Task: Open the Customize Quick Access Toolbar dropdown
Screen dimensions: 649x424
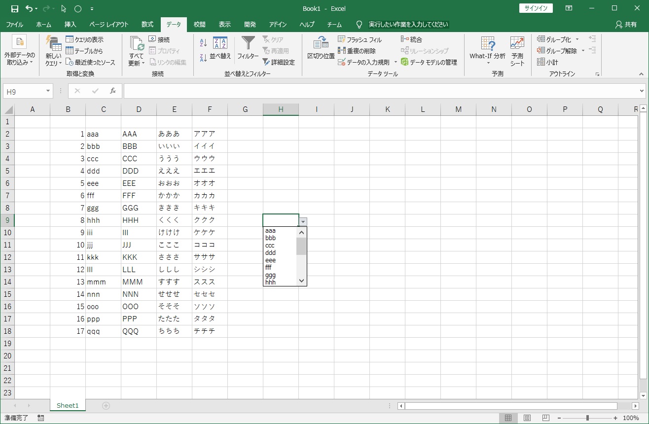Action: [92, 9]
